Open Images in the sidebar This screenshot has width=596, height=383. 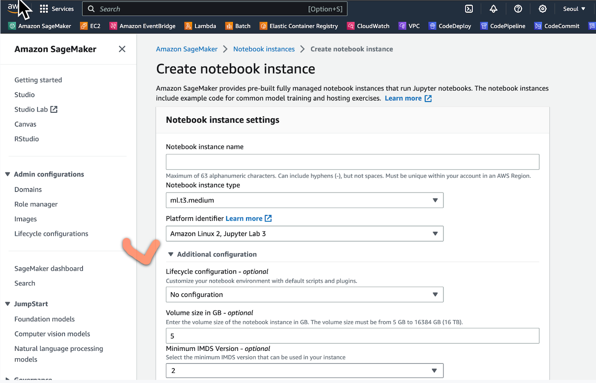[x=26, y=219]
